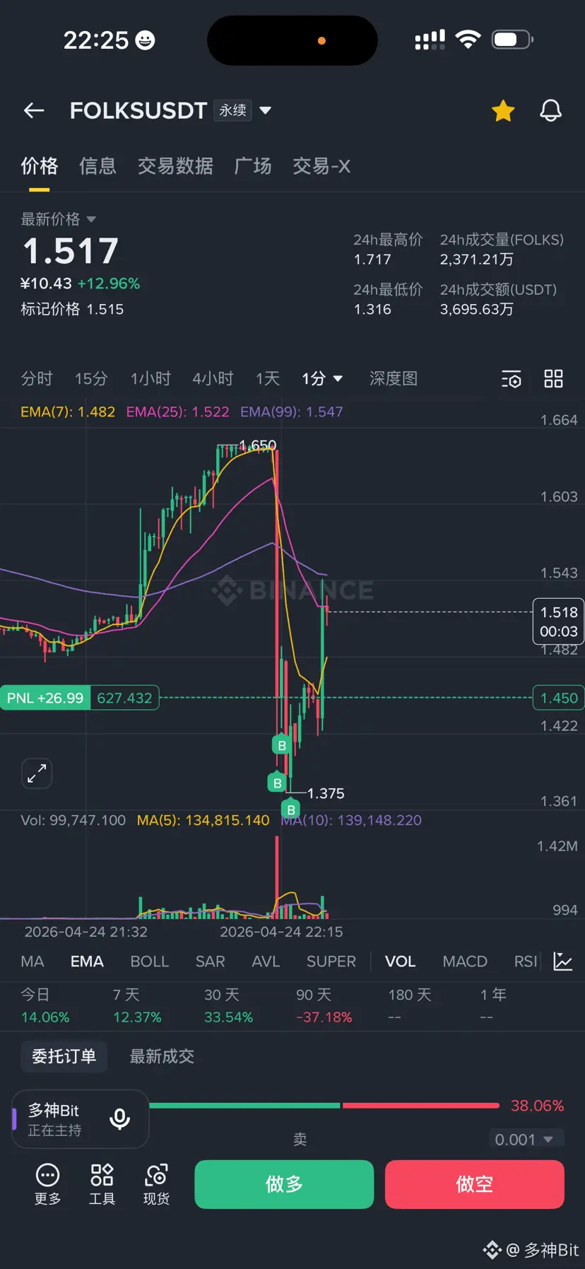
Task: Expand the FOLKSUSDT pair selector arrow
Action: (x=266, y=110)
